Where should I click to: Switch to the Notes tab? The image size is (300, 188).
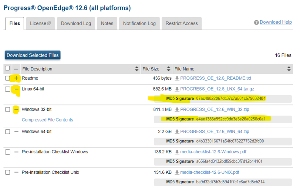[107, 23]
